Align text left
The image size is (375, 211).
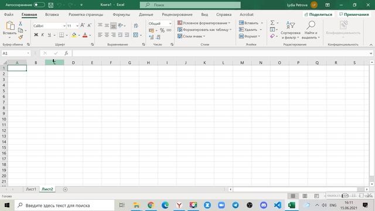coord(100,35)
